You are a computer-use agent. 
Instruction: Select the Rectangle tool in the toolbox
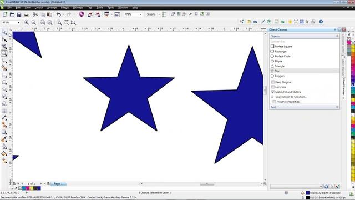[4, 75]
